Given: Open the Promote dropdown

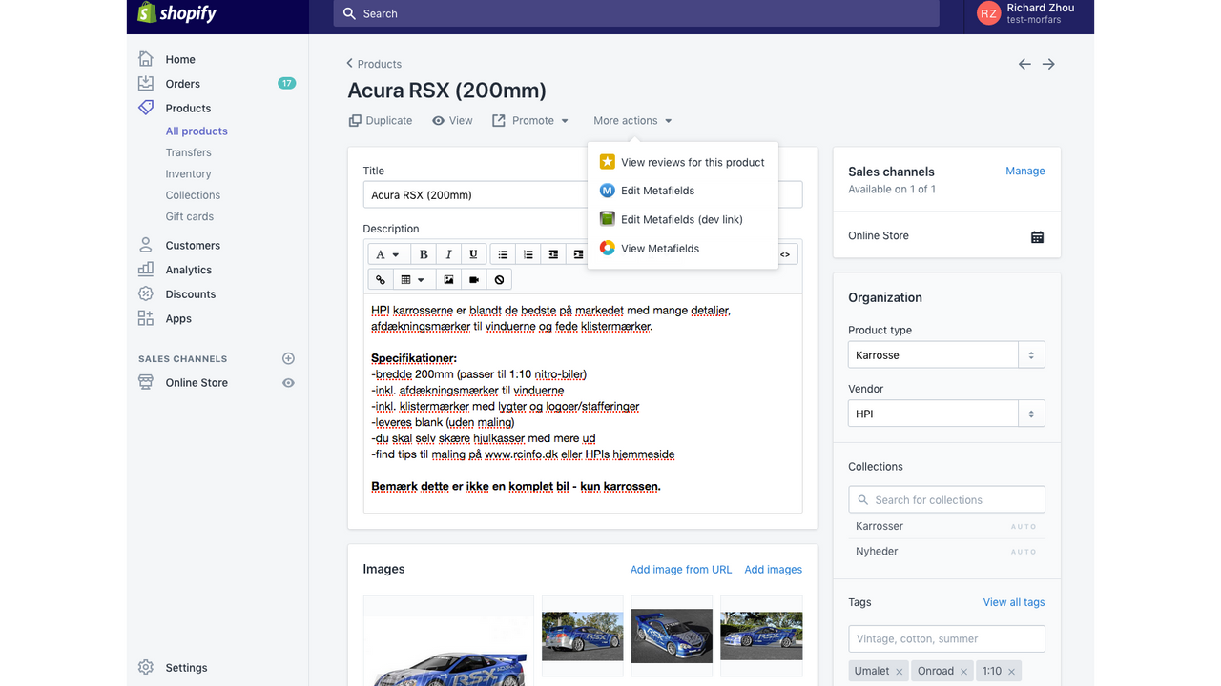Looking at the screenshot, I should click(530, 121).
